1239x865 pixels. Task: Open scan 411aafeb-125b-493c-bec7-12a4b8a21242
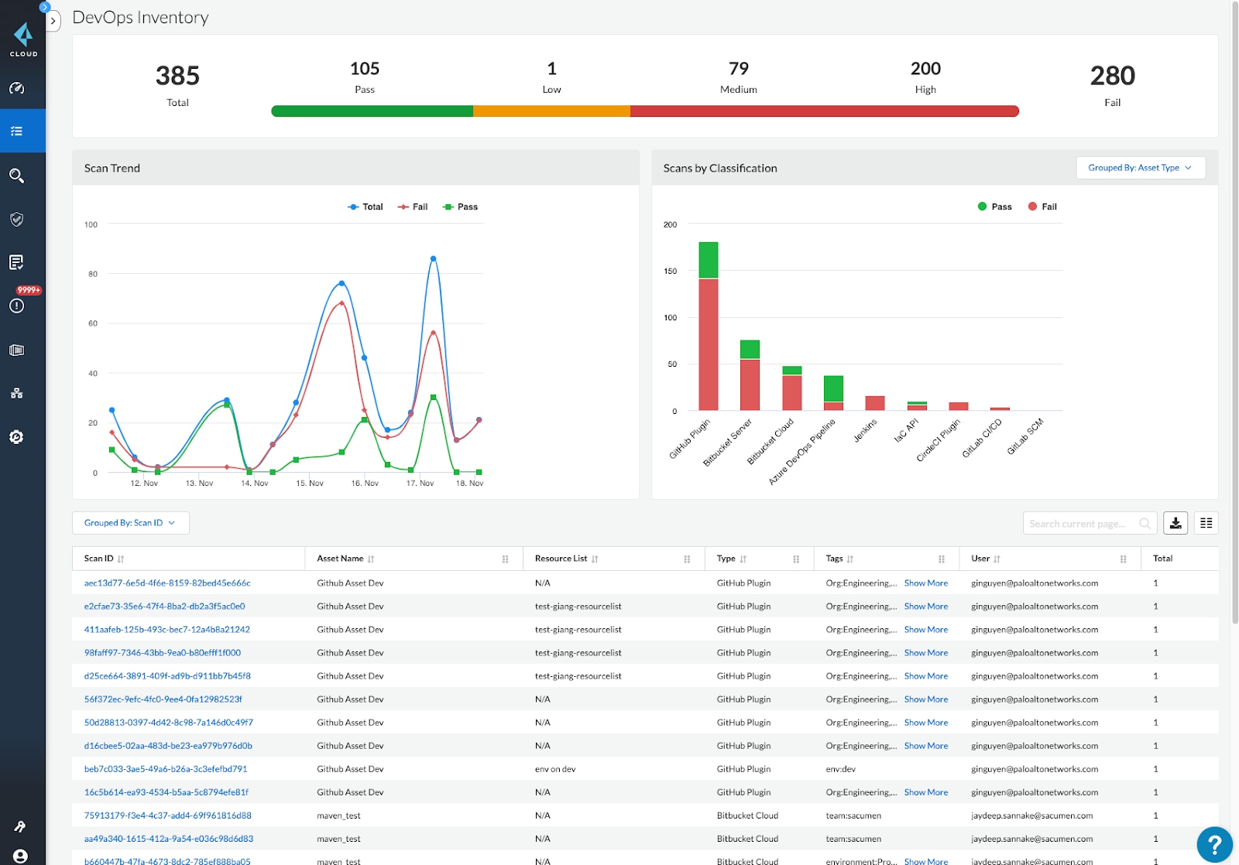pos(167,630)
